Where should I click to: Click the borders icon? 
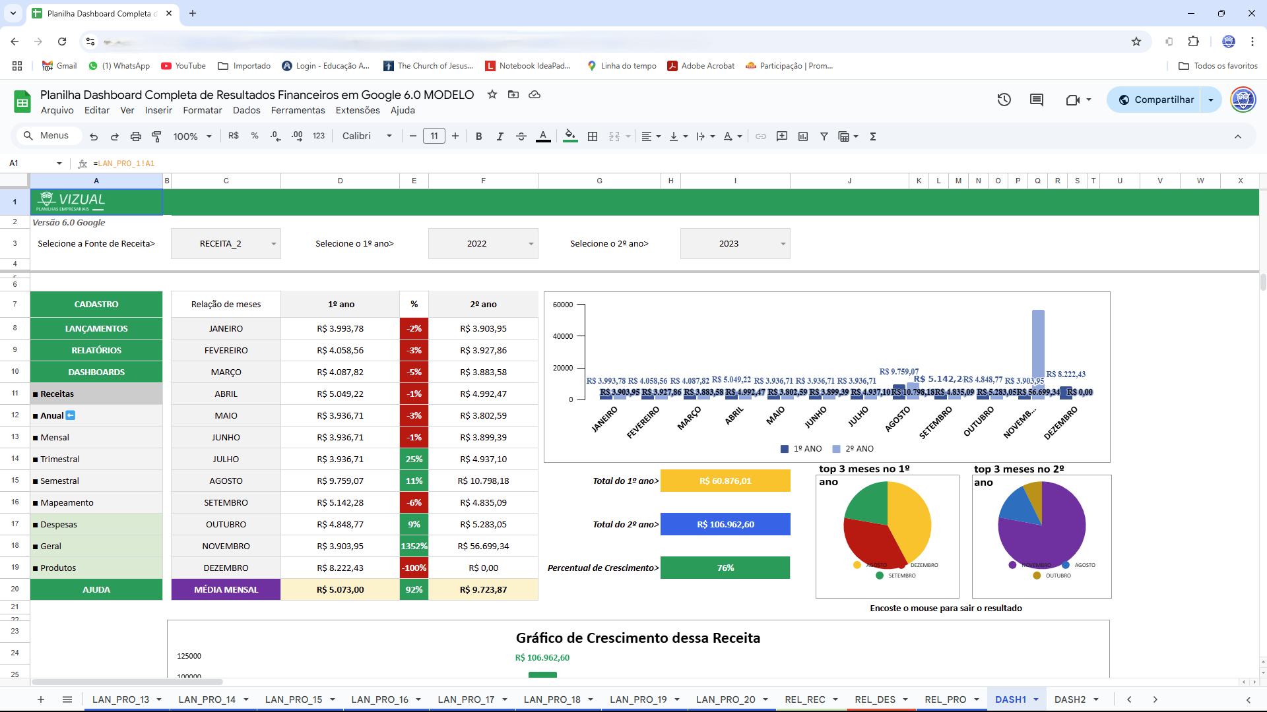(x=593, y=136)
